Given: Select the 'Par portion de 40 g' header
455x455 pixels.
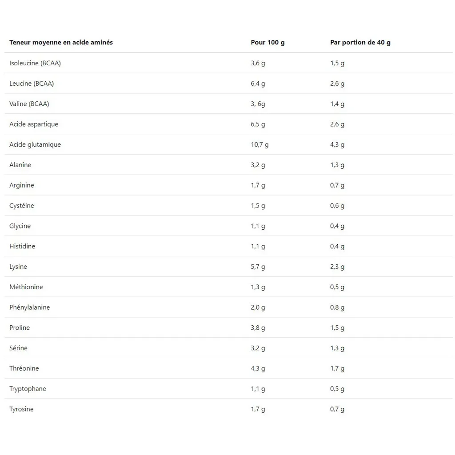Looking at the screenshot, I should pyautogui.click(x=360, y=43).
